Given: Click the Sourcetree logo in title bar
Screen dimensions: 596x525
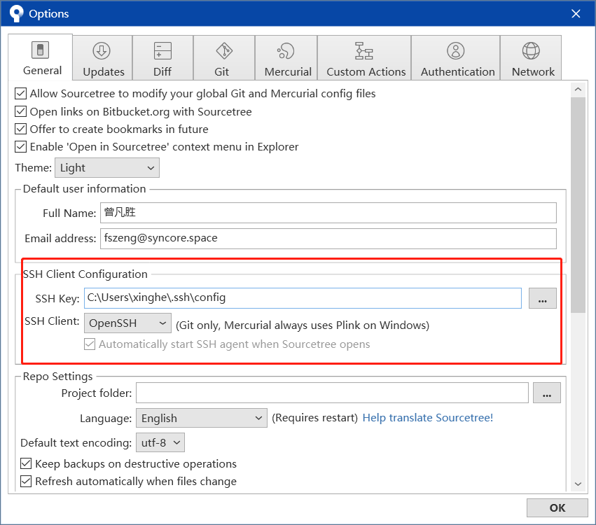Looking at the screenshot, I should (16, 14).
